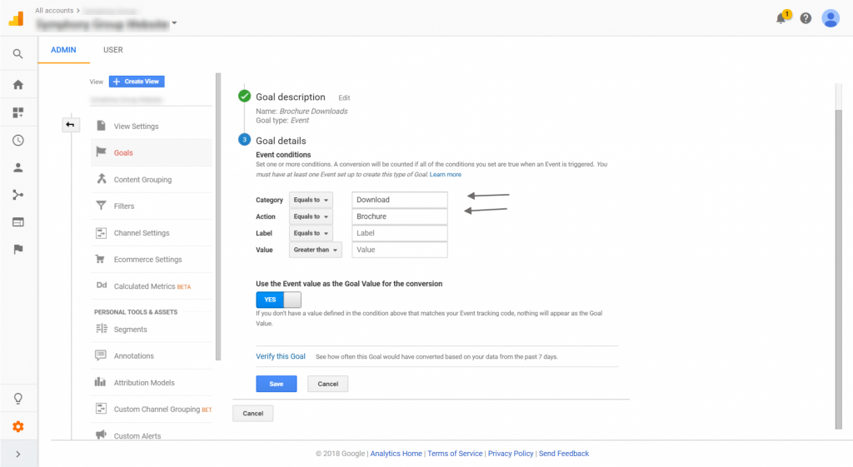
Task: Open the search icon in left sidebar
Action: coord(18,54)
